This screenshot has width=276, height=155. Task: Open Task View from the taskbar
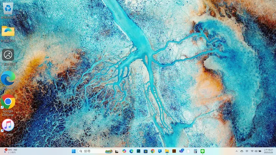point(117,151)
